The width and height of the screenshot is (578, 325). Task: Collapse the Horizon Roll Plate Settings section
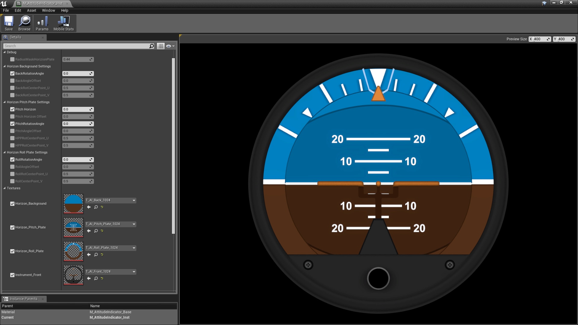point(5,153)
